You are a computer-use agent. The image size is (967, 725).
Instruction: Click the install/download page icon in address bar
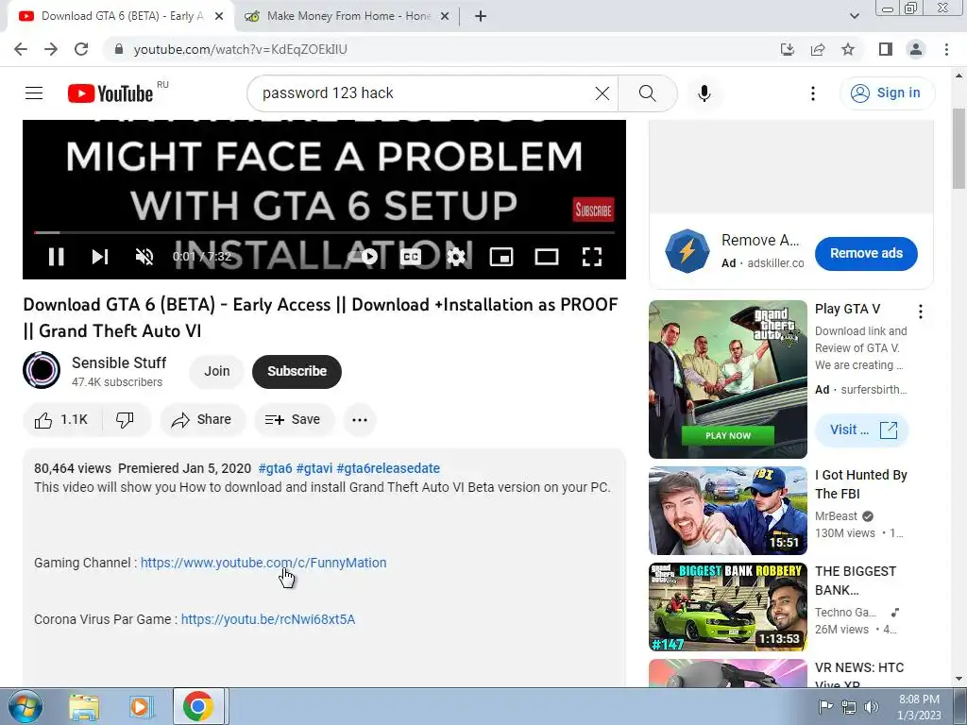(x=787, y=49)
